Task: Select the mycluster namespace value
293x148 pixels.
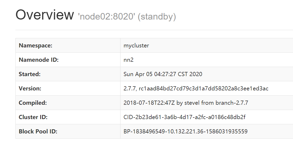Action: tap(136, 46)
